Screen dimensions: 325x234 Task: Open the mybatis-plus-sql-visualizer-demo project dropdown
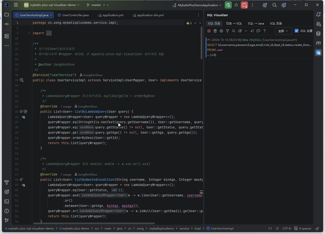click(x=52, y=5)
